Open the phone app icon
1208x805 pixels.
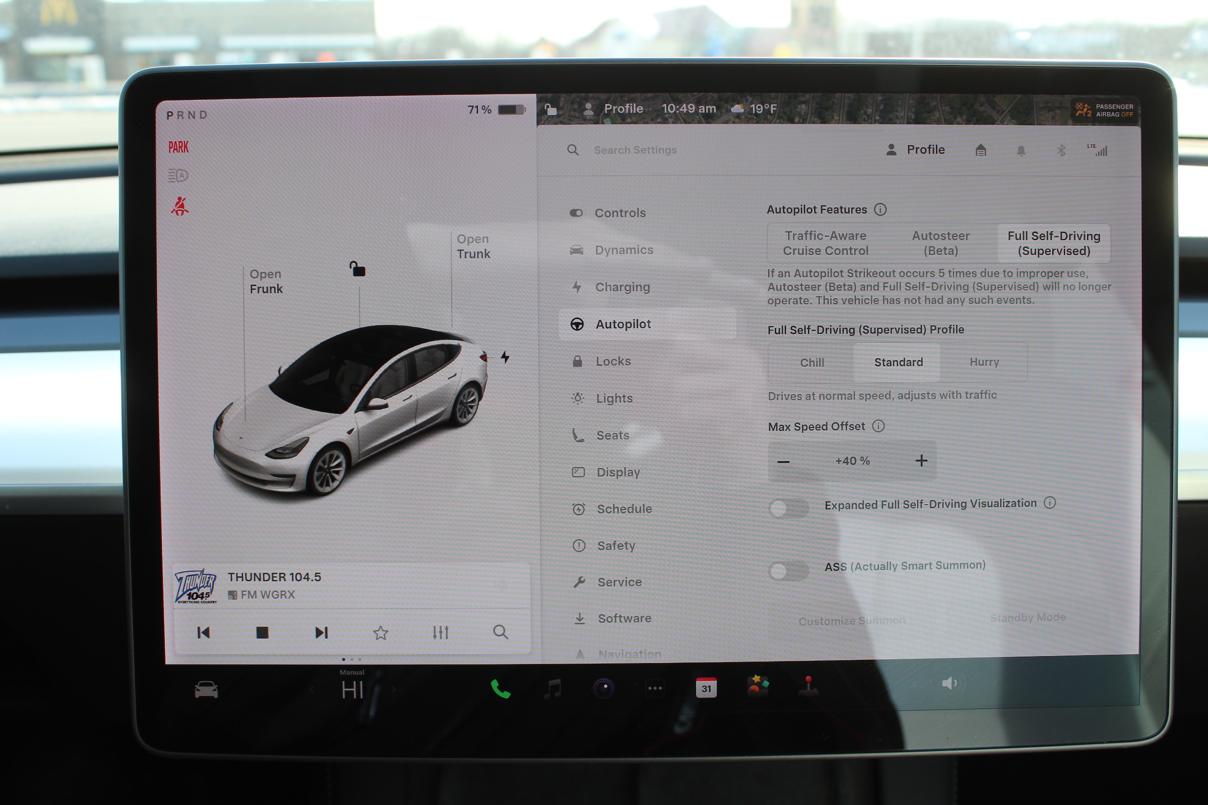[x=500, y=689]
